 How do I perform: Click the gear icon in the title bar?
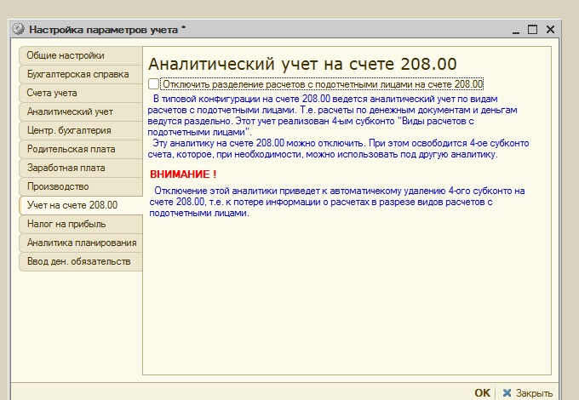(x=18, y=29)
